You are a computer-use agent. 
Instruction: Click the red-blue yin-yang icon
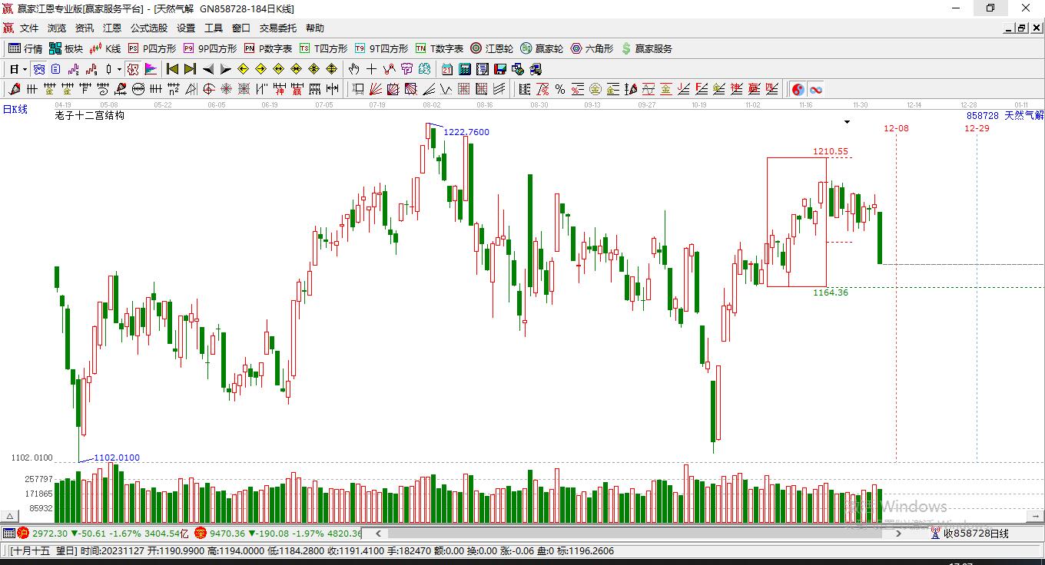[798, 89]
